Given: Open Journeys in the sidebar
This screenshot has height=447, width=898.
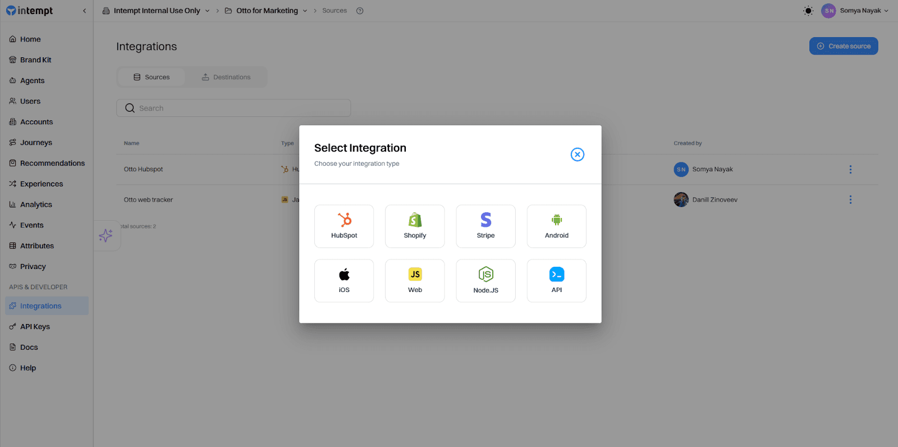Looking at the screenshot, I should click(36, 143).
